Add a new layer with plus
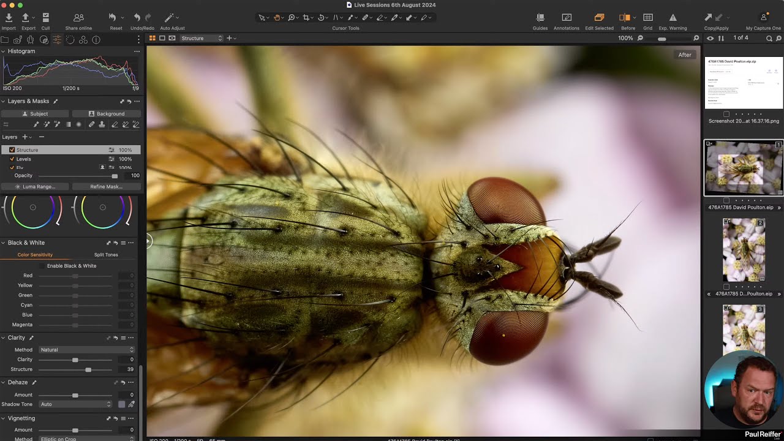This screenshot has width=784, height=441. coord(25,137)
